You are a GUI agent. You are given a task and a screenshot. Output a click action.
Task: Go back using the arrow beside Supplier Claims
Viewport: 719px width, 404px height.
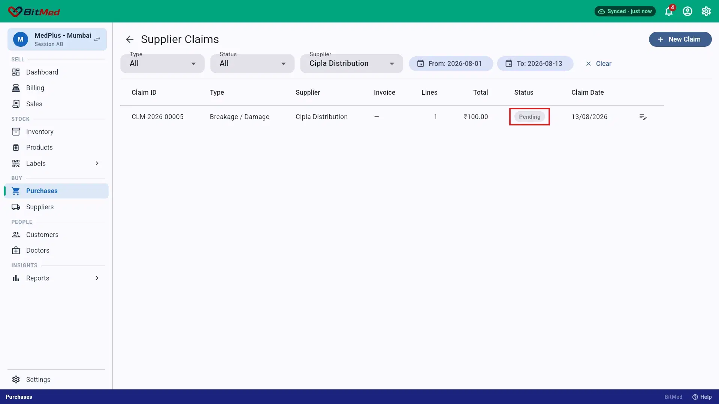[130, 39]
